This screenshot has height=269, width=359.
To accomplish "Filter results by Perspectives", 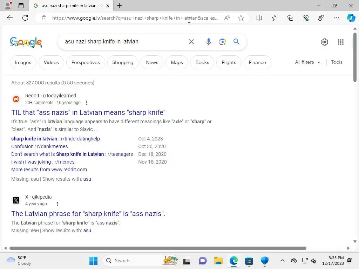I will 86,62.
